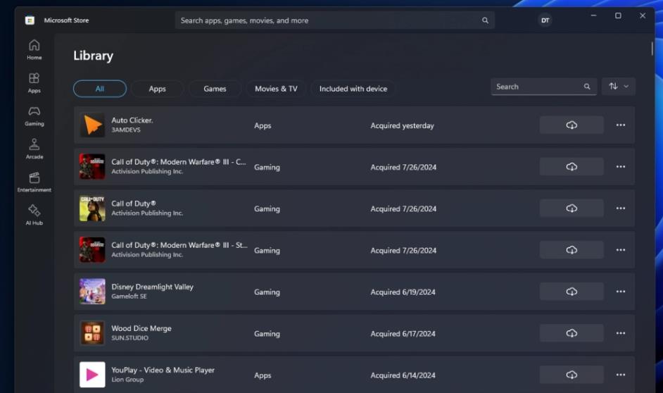Download Wood Dice Merge via cloud icon
This screenshot has height=393, width=663.
pyautogui.click(x=572, y=333)
